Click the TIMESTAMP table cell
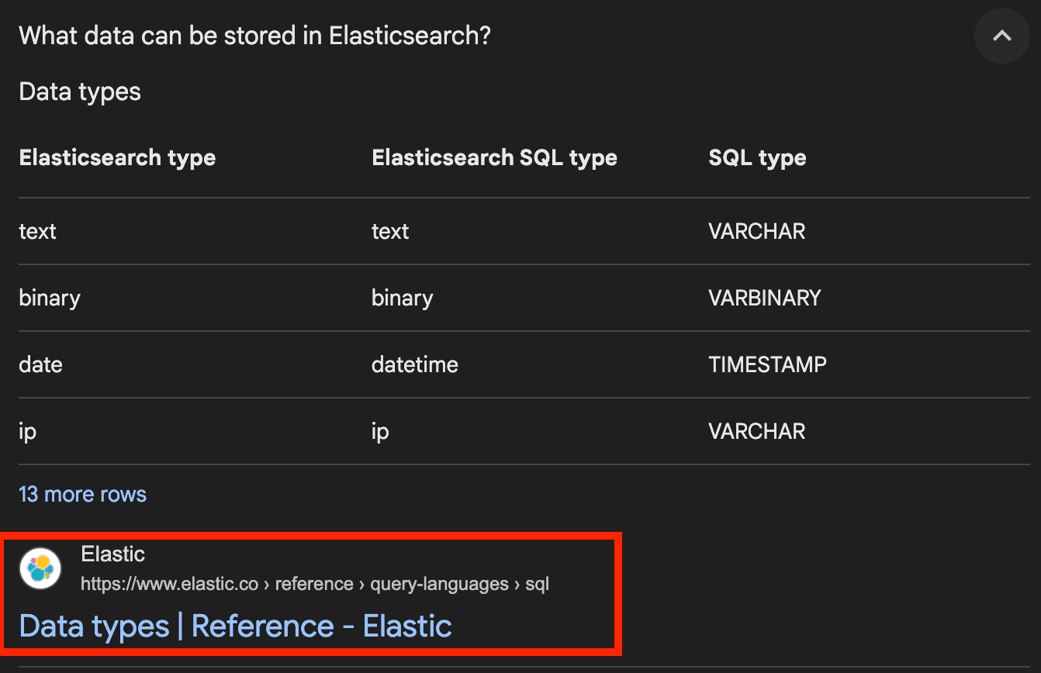The image size is (1041, 673). [x=767, y=364]
